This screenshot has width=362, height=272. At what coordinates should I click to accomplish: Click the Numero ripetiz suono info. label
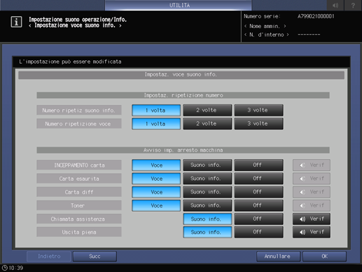coord(79,110)
